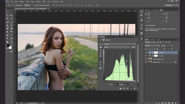This screenshot has width=185, height=104.
Task: Select the Path Selection tool
Action: [8, 38]
